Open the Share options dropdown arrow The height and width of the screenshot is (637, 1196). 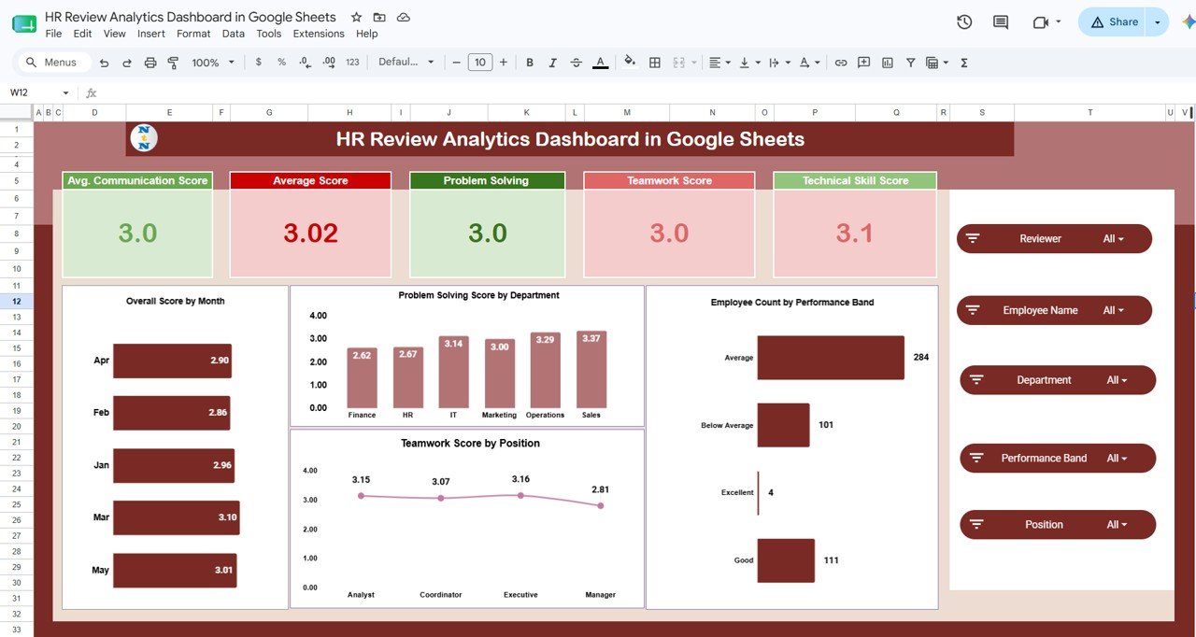(1159, 22)
